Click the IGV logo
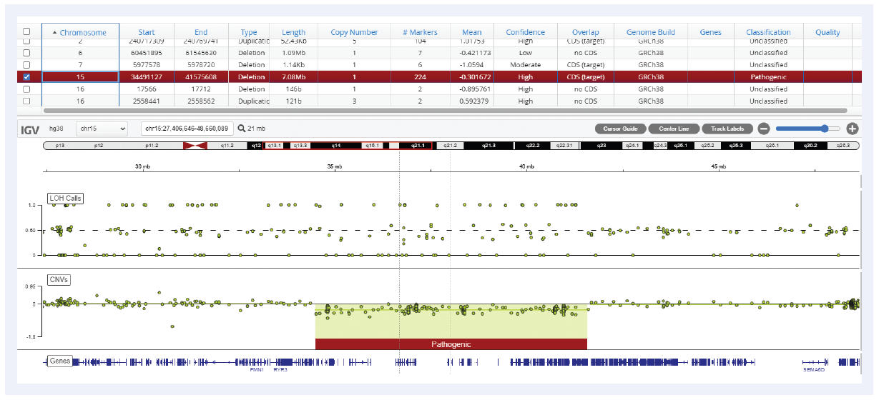This screenshot has height=400, width=879. tap(29, 129)
